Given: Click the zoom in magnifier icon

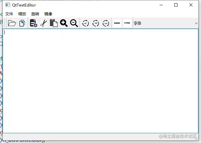Looking at the screenshot, I should (64, 23).
